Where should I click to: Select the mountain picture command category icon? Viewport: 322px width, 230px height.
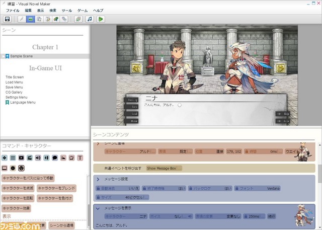tap(63, 158)
